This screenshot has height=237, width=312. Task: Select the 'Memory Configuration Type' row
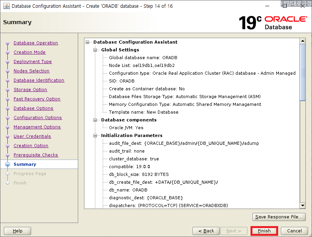pos(185,104)
